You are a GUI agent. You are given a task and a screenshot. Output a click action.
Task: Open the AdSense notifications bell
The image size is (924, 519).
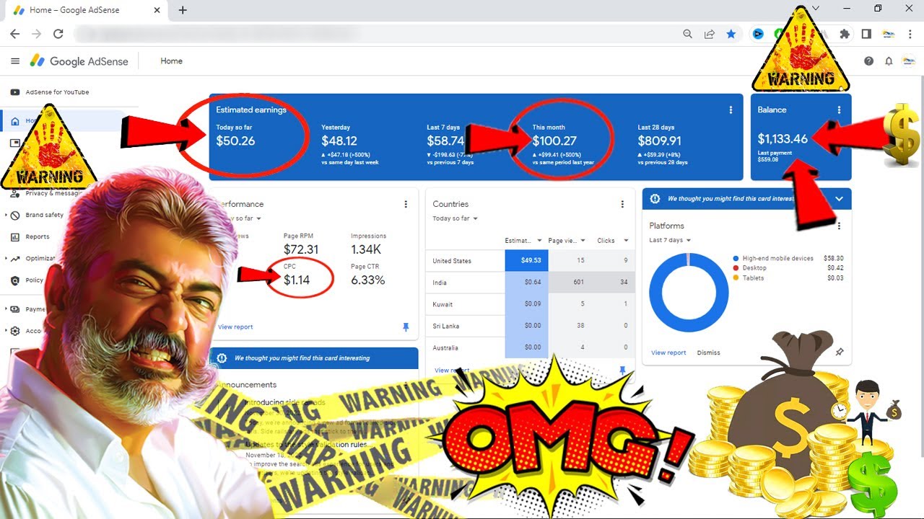889,61
